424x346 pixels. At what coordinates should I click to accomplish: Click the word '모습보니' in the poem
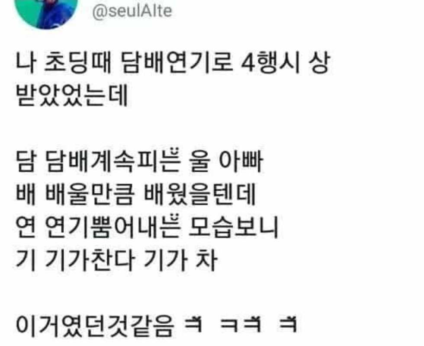tap(233, 227)
